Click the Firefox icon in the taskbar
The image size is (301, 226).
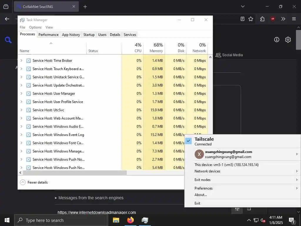[x=130, y=220]
